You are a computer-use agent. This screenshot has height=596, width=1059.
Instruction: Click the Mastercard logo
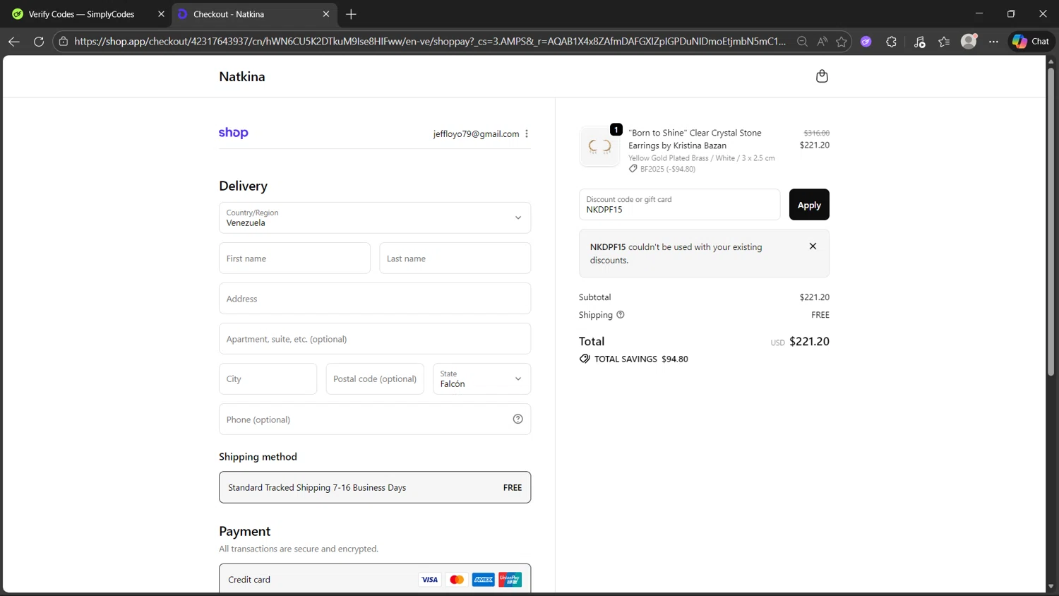[457, 580]
